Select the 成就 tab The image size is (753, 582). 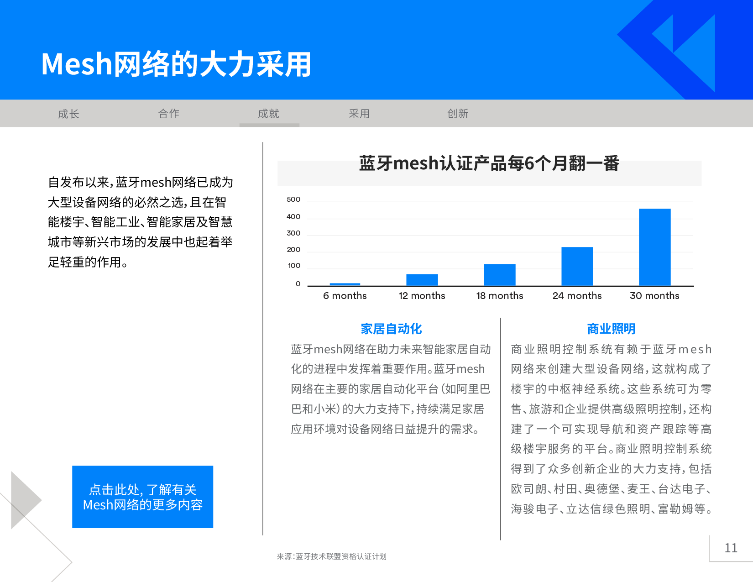pyautogui.click(x=268, y=114)
